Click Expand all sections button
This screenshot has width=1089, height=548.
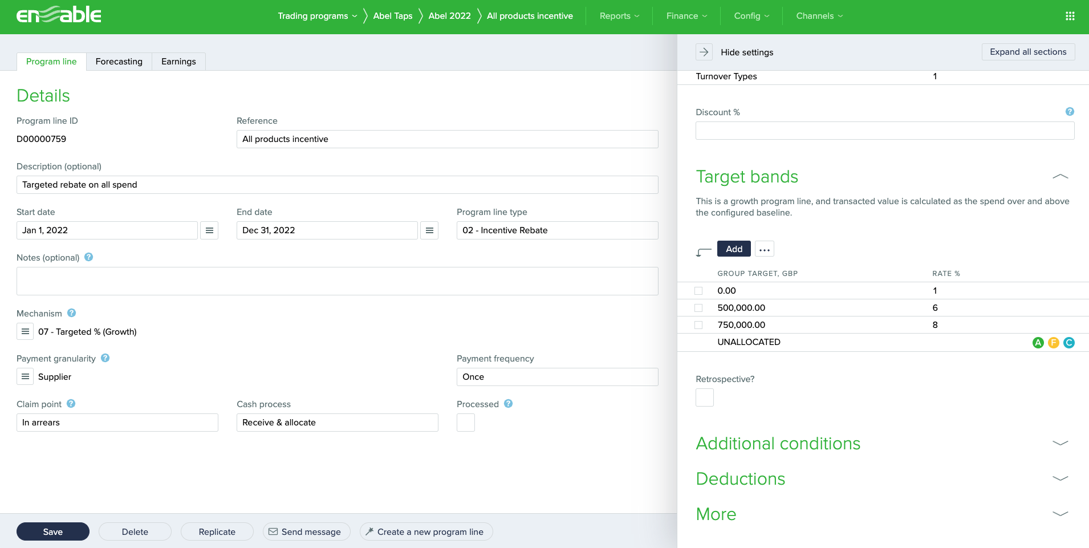1028,52
